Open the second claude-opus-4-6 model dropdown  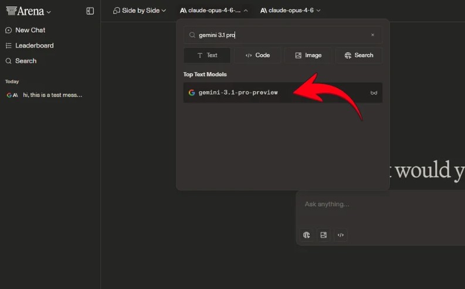(290, 11)
